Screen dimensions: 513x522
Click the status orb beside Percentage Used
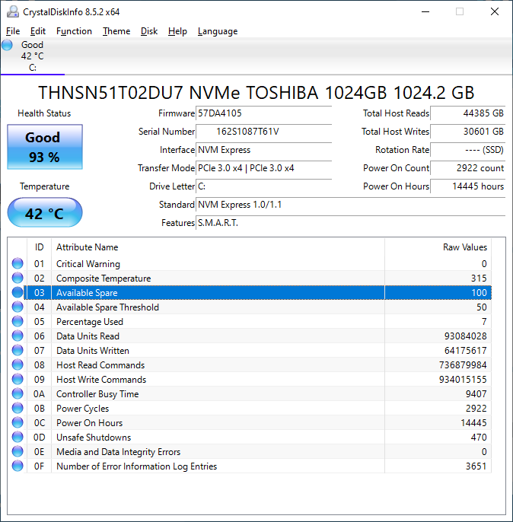click(18, 322)
